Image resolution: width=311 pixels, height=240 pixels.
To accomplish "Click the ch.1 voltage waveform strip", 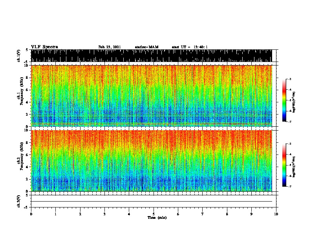I will 152,56.
